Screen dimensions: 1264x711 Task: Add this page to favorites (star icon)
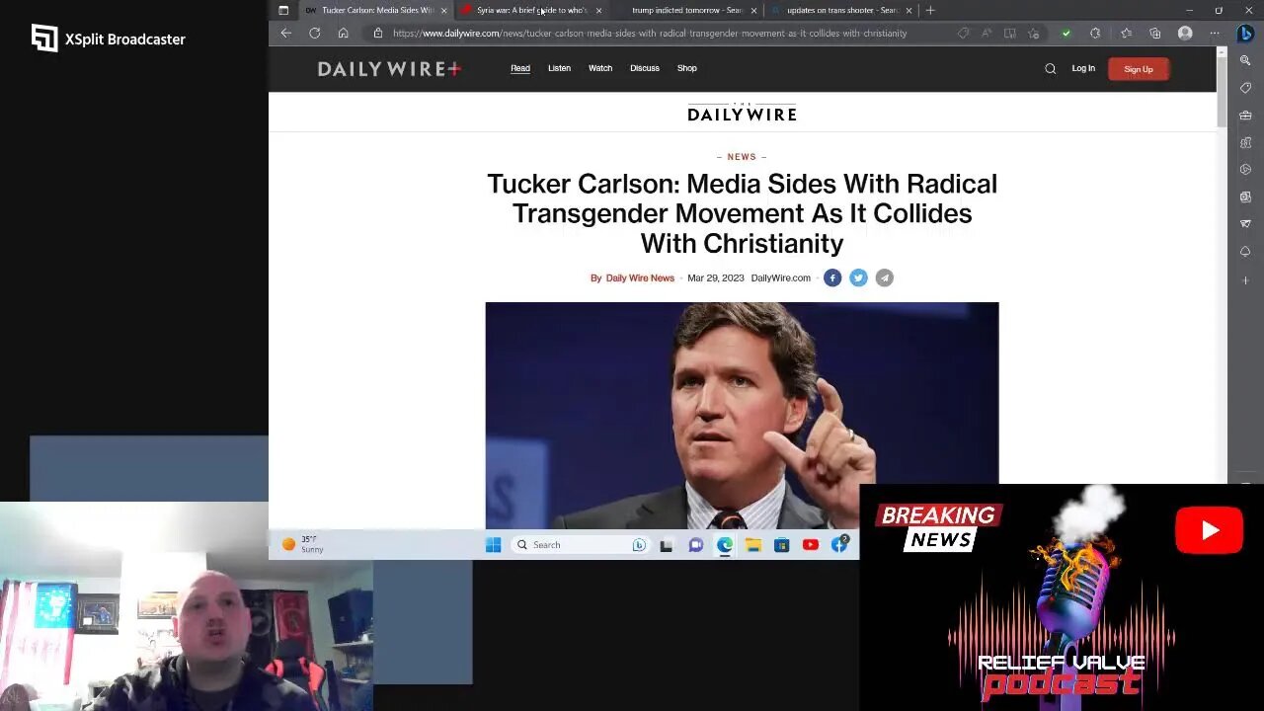tap(1034, 33)
